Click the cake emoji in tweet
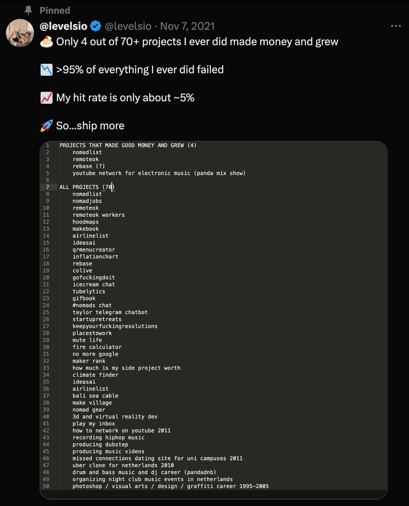Screen dimensions: 409x506 click(47, 42)
